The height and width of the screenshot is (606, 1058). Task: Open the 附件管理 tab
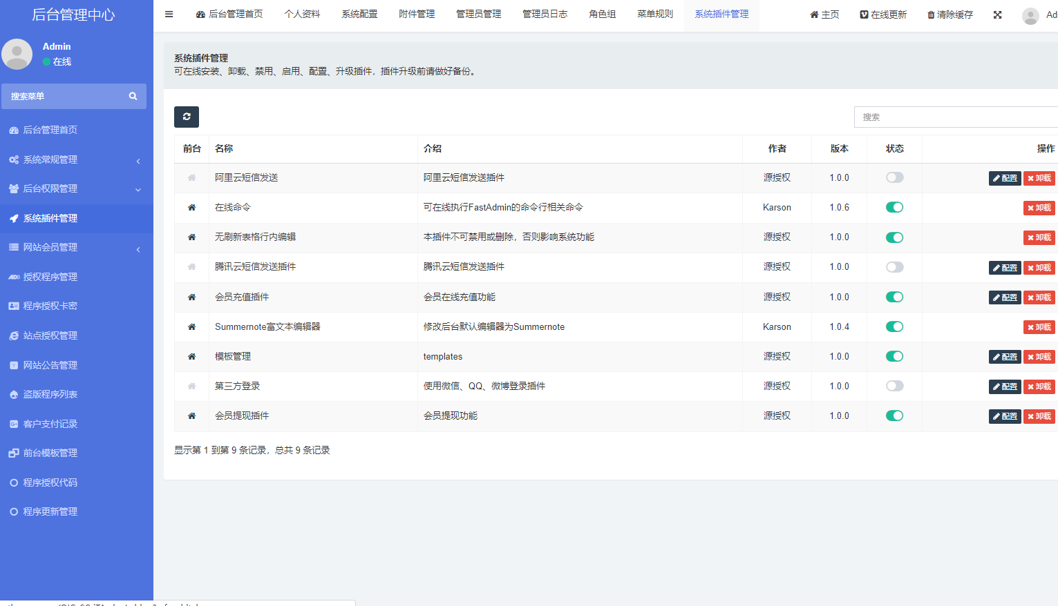tap(417, 14)
